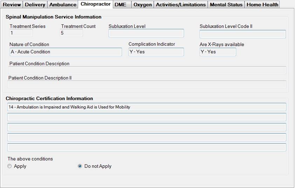Image resolution: width=295 pixels, height=188 pixels.
Task: Click the Patient Condition Description field
Action: click(x=147, y=70)
